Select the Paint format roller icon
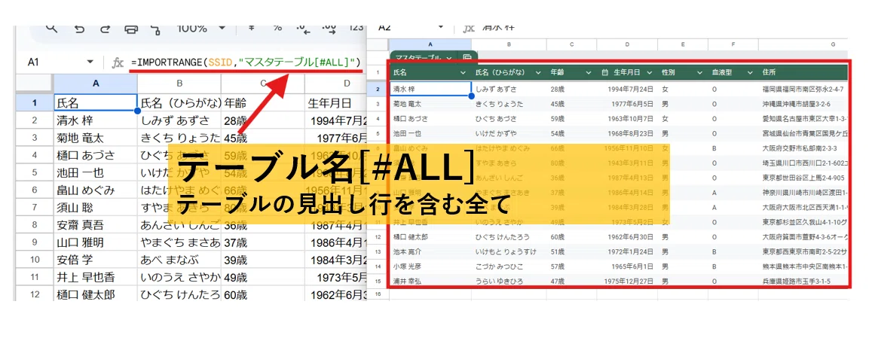 (x=156, y=29)
